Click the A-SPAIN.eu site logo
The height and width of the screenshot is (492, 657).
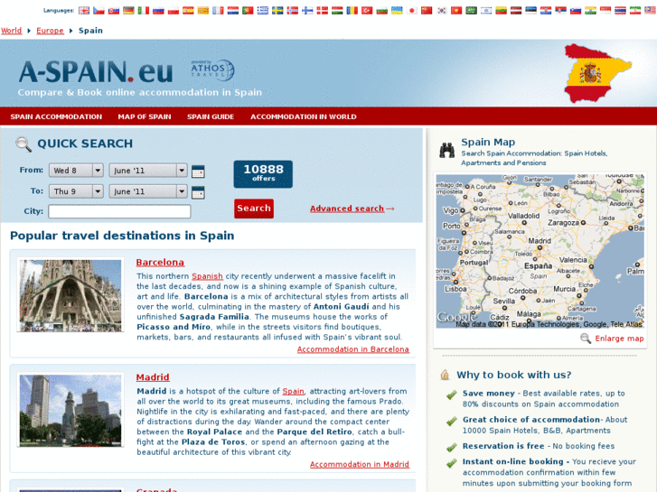pyautogui.click(x=96, y=71)
